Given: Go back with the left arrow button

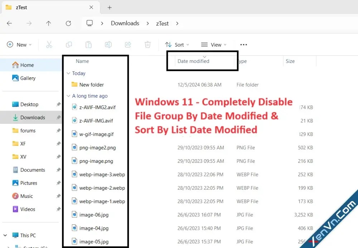Looking at the screenshot, I should tap(9, 23).
